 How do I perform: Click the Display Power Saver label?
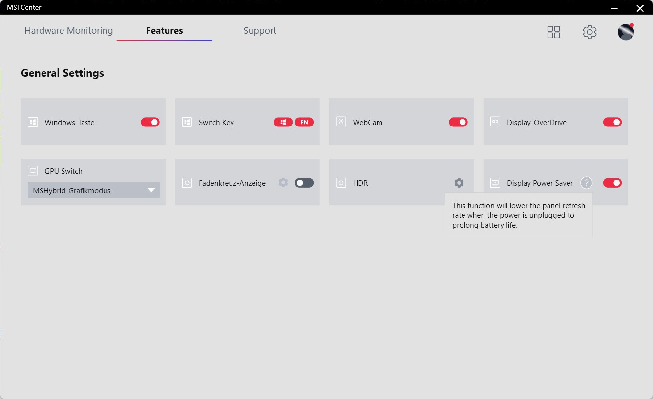[540, 183]
